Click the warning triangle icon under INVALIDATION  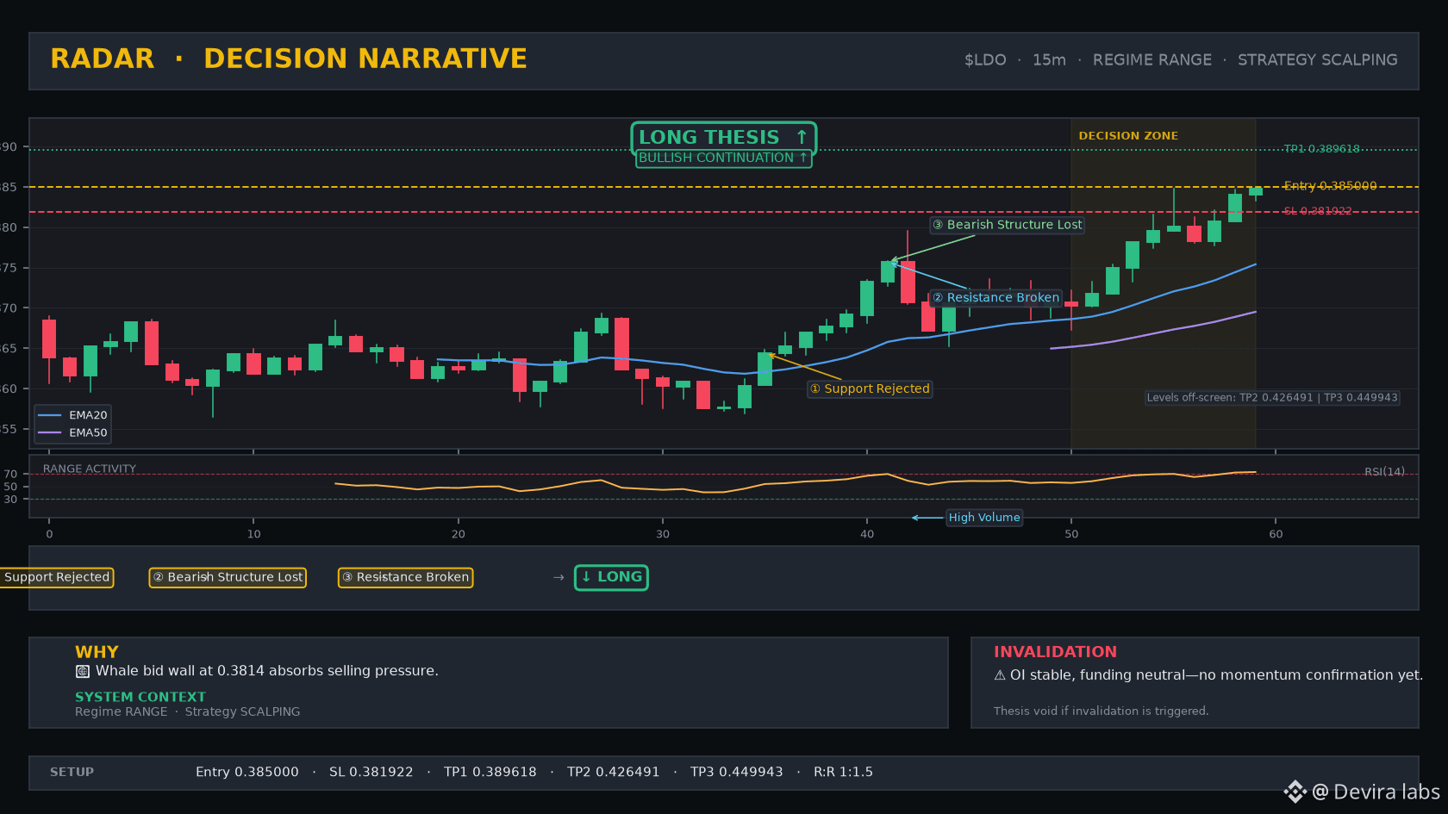(x=1000, y=675)
